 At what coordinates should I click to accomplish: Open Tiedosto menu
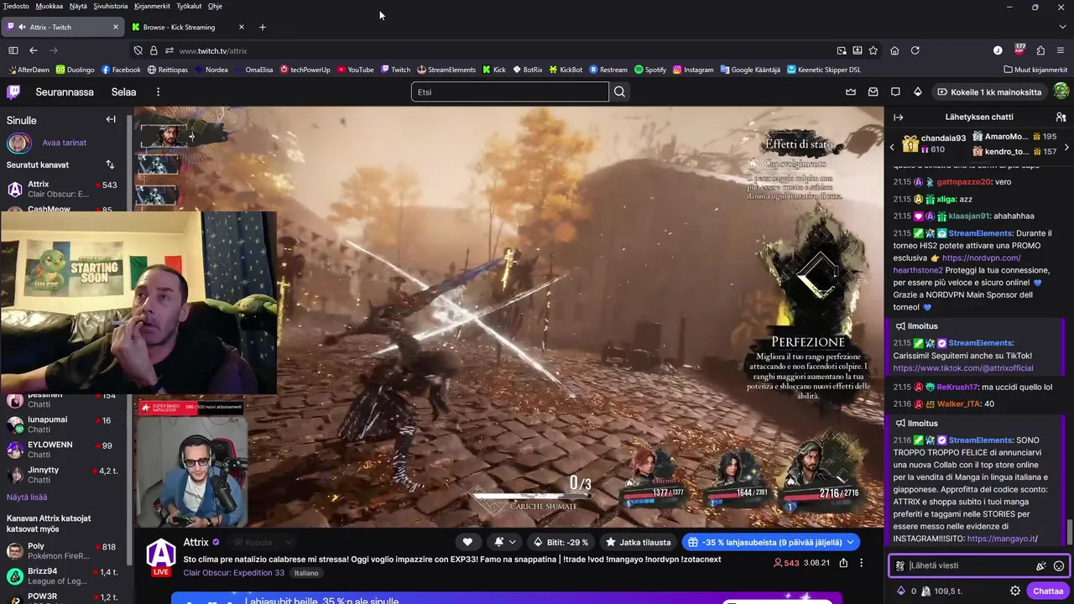[16, 6]
